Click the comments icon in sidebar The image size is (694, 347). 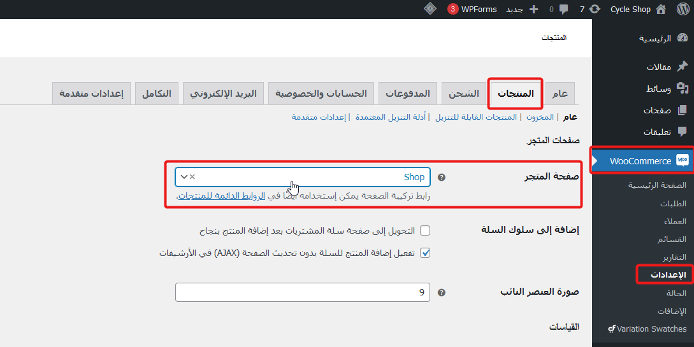(x=683, y=131)
